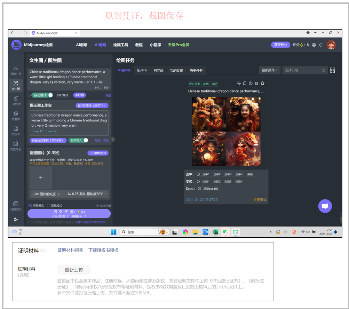
Task: Select the 快图模式 radio button
Action: click(x=30, y=206)
